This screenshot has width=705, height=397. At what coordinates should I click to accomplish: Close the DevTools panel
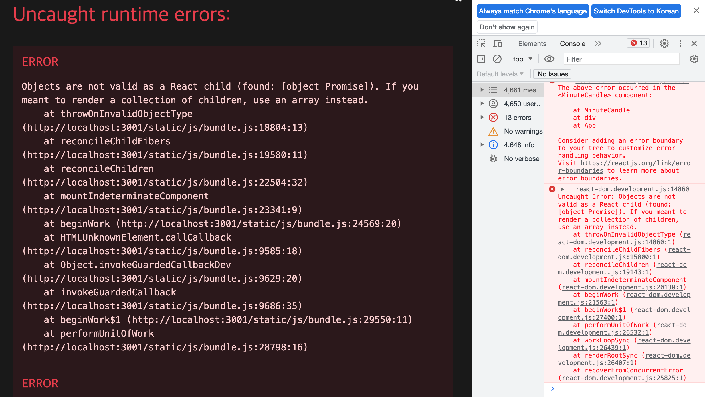click(694, 43)
